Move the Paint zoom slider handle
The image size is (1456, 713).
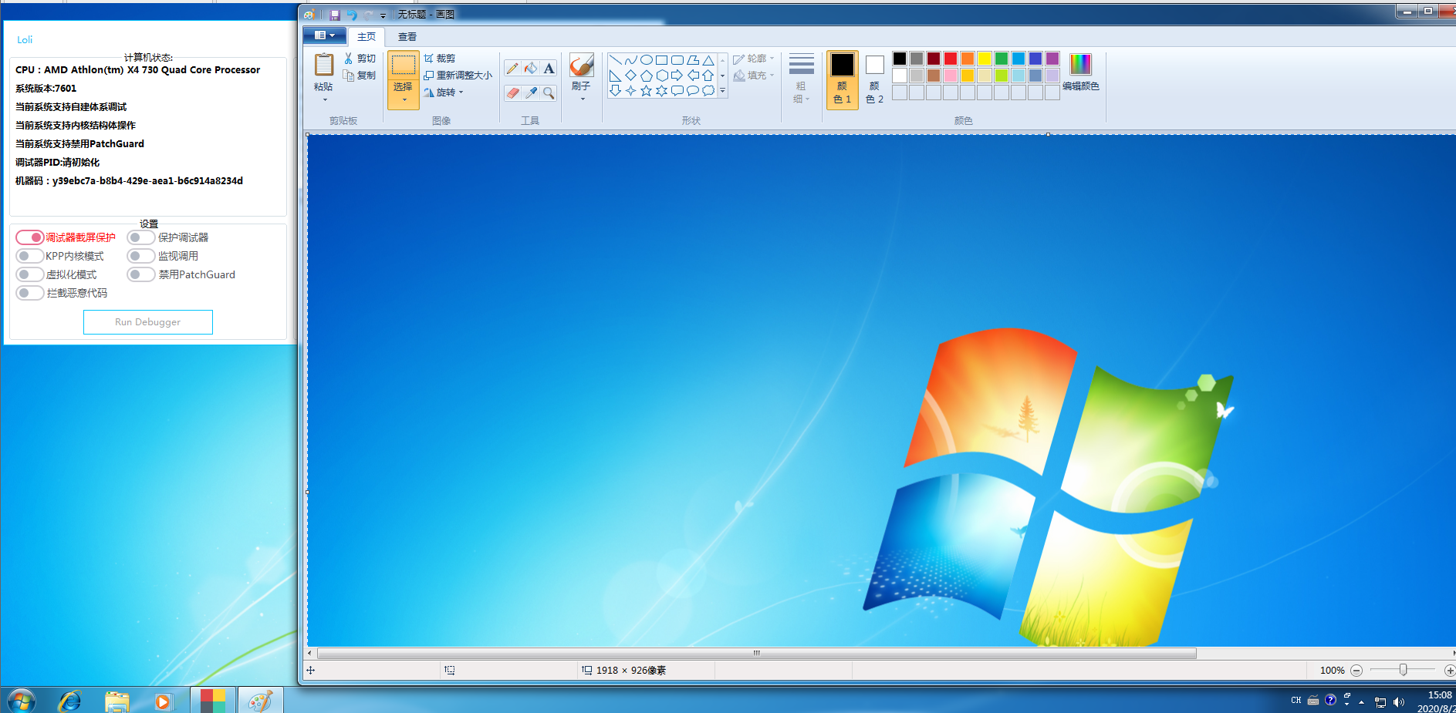coord(1403,671)
